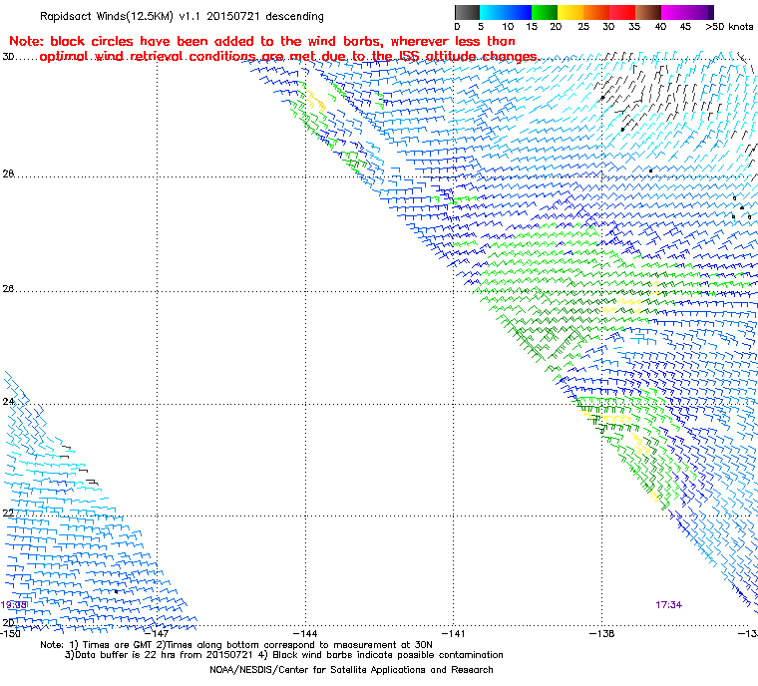The width and height of the screenshot is (758, 686).
Task: Click the latitude axis label '22'
Action: pyautogui.click(x=8, y=513)
